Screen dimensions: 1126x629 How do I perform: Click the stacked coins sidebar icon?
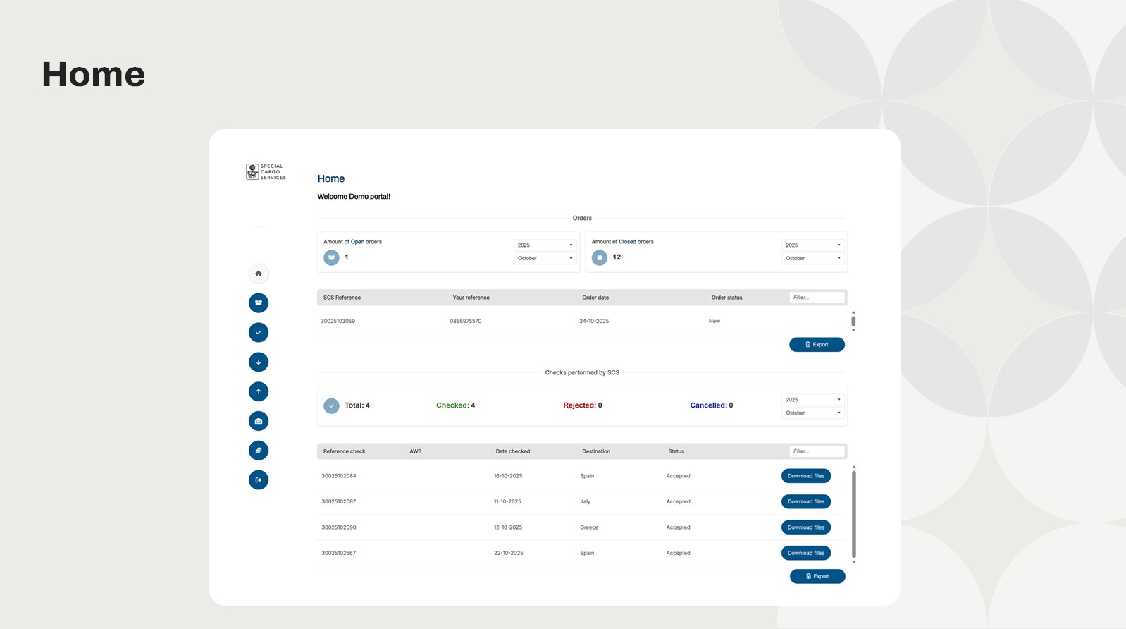(x=259, y=451)
